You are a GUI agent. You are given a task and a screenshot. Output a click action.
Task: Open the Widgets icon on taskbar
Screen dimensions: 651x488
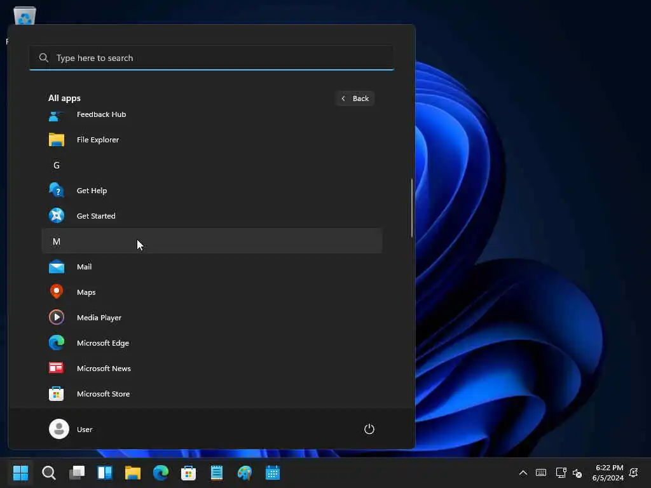[105, 473]
